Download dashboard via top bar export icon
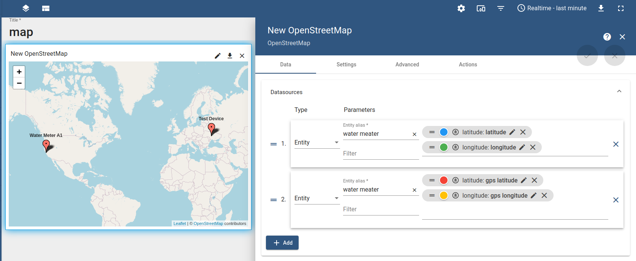Screen dimensions: 636x261 tap(601, 8)
